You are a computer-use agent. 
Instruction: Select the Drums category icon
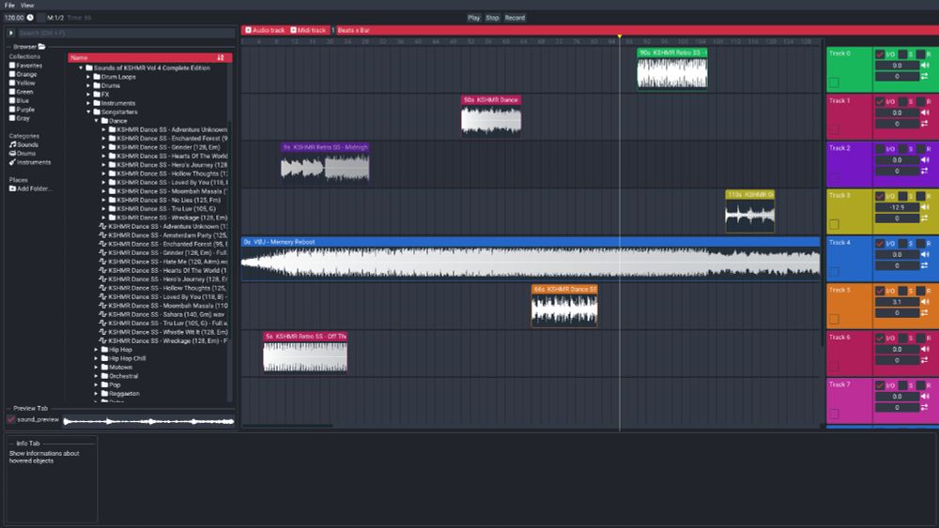pos(12,154)
